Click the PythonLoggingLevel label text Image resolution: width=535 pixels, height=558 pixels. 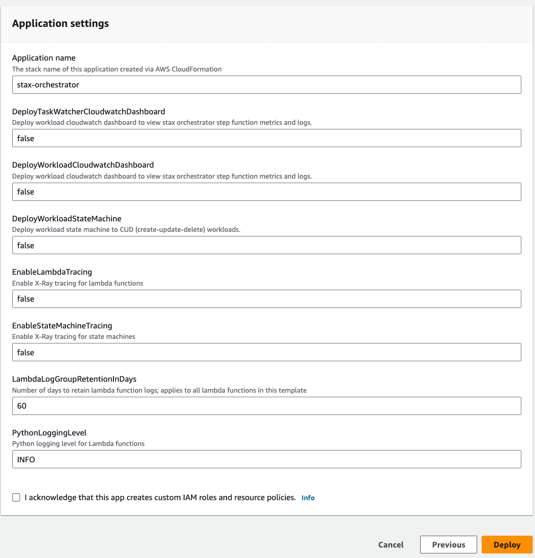coord(49,433)
